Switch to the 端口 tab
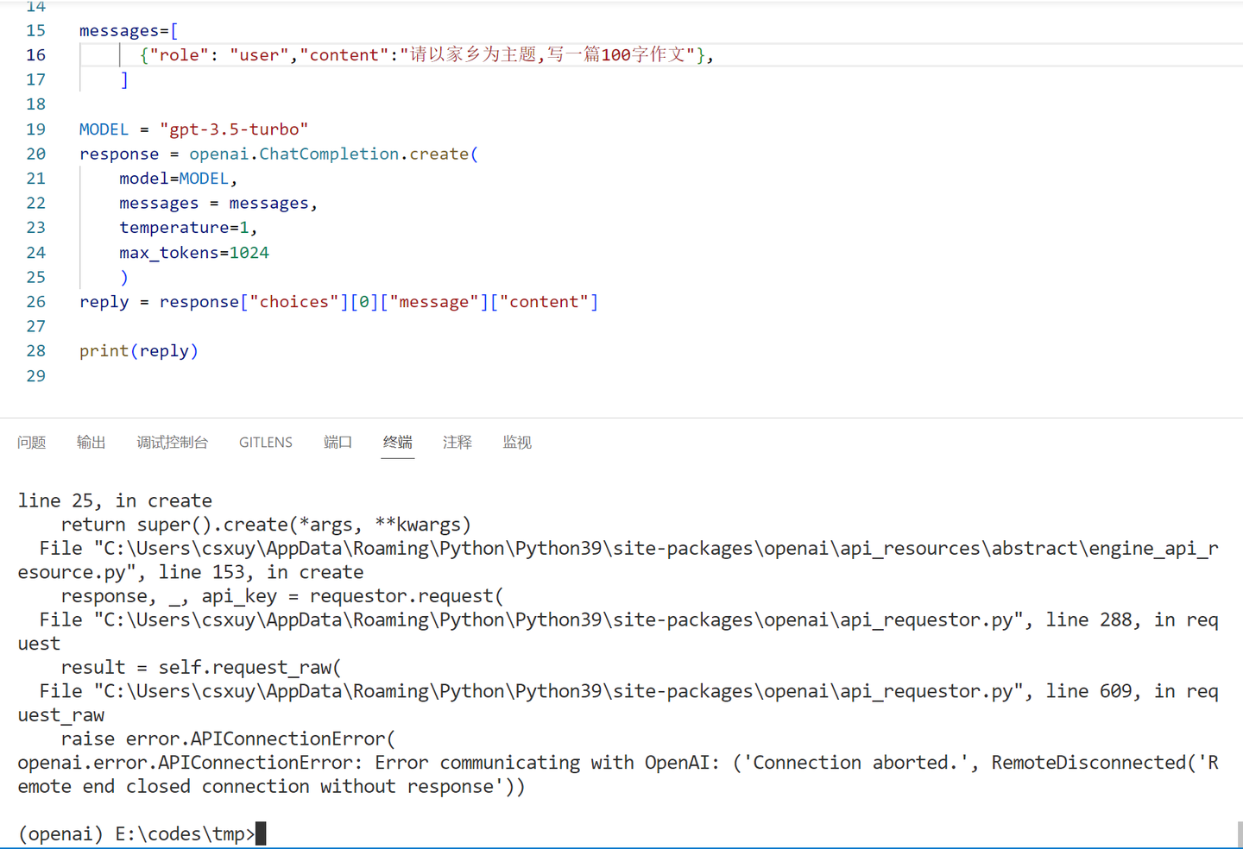Viewport: 1243px width, 849px height. coord(338,443)
